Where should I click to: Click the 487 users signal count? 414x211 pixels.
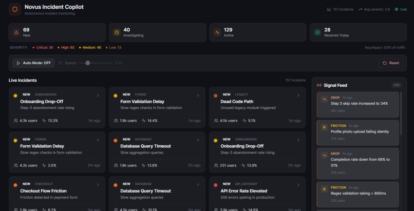(337, 111)
